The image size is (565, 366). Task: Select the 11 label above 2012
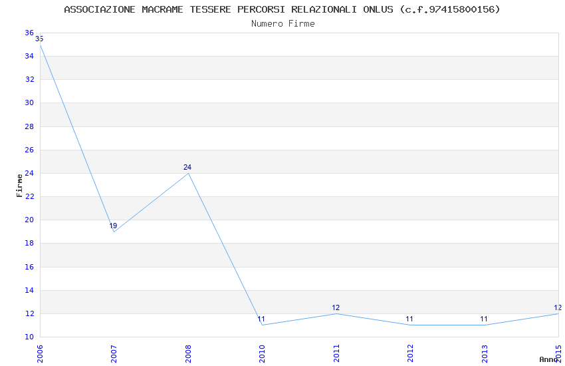pyautogui.click(x=409, y=319)
